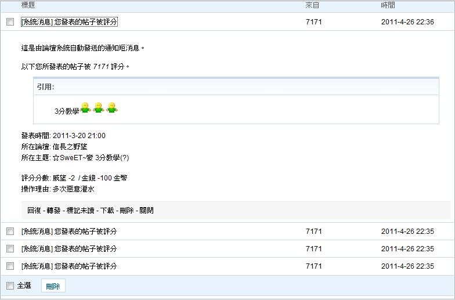The image size is (455, 300).
Task: Click the 3分教學 quoted text
Action: coord(67,111)
